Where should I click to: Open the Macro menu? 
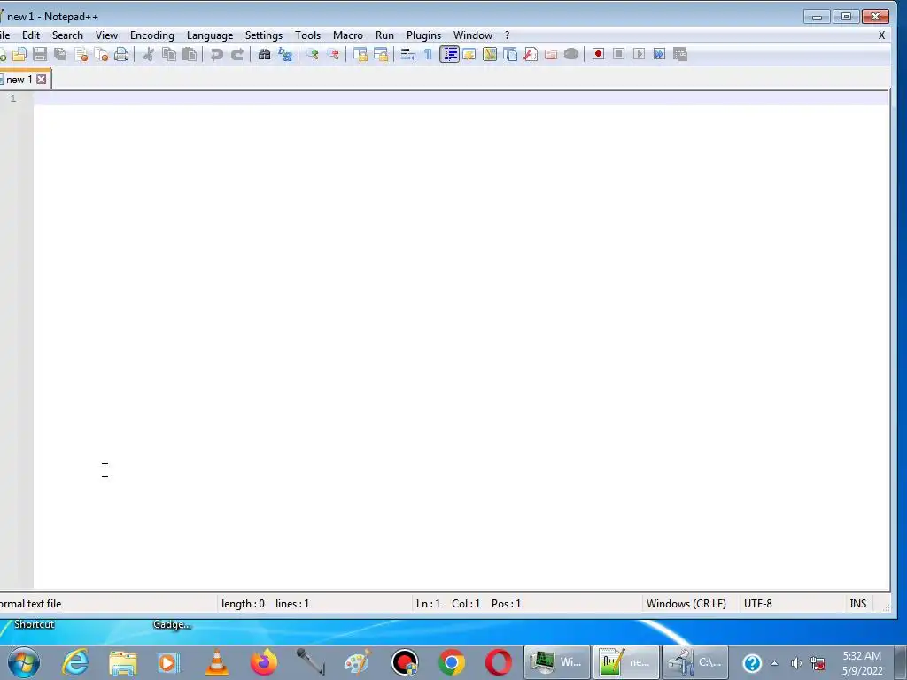point(347,35)
